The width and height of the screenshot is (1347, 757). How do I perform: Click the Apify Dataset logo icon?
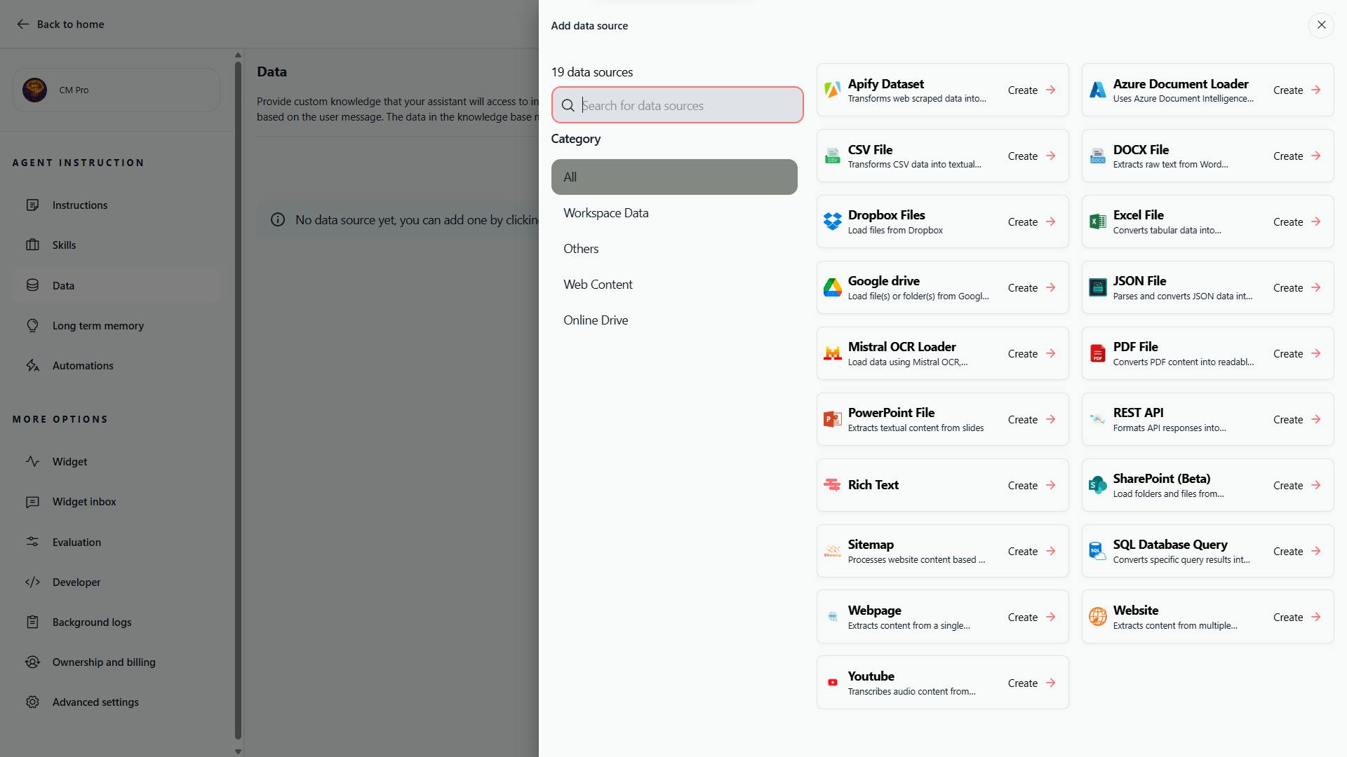tap(832, 90)
